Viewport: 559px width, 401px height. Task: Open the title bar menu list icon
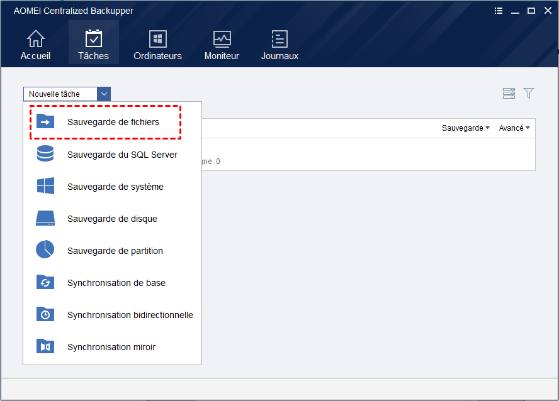(499, 11)
